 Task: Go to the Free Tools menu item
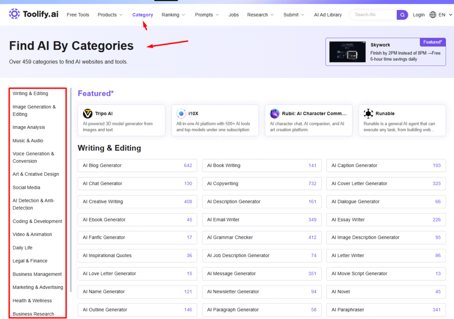[78, 15]
